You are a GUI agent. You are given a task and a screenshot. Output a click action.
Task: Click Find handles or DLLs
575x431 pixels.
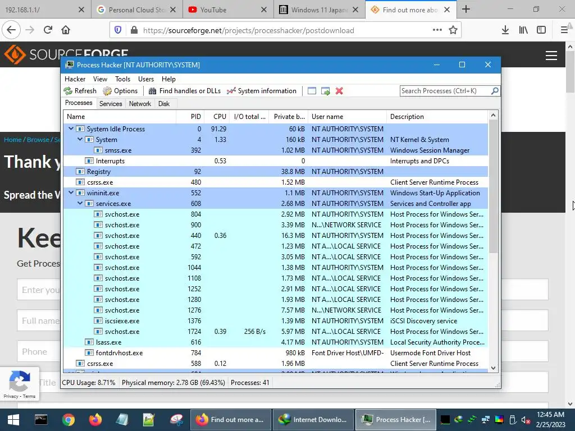click(x=184, y=91)
